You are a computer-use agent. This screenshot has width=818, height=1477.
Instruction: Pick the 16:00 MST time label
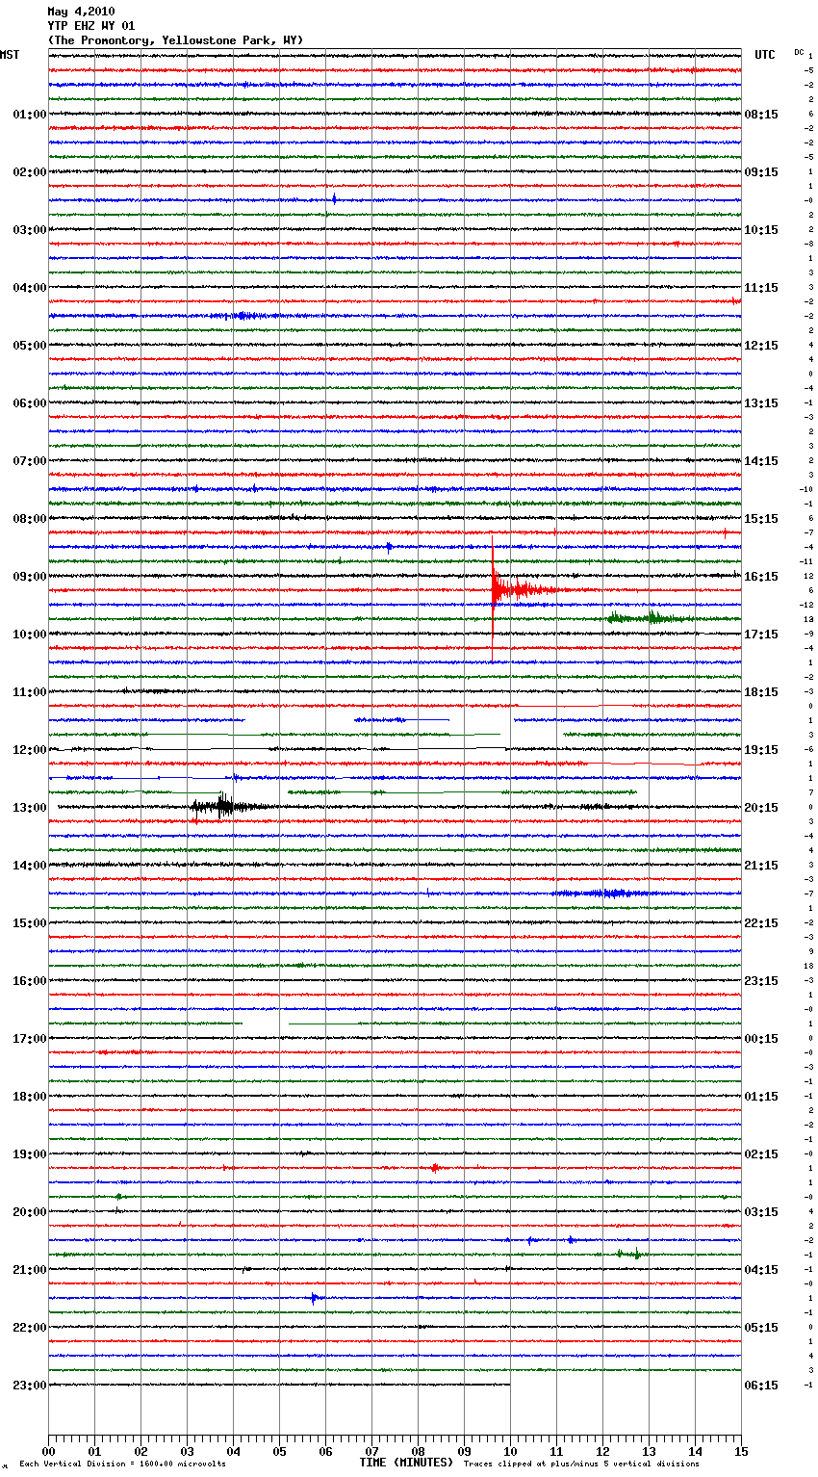coord(30,981)
